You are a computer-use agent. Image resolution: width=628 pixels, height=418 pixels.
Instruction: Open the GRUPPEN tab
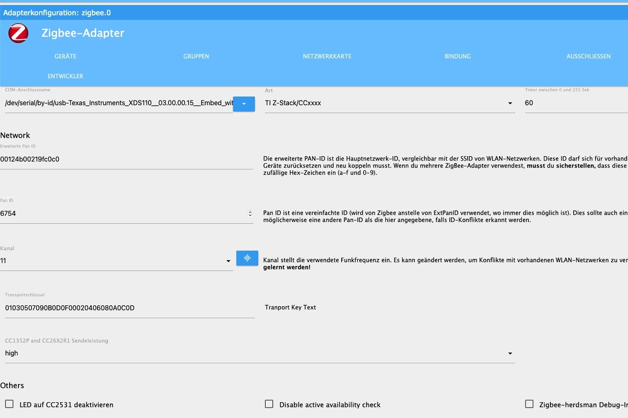point(196,57)
